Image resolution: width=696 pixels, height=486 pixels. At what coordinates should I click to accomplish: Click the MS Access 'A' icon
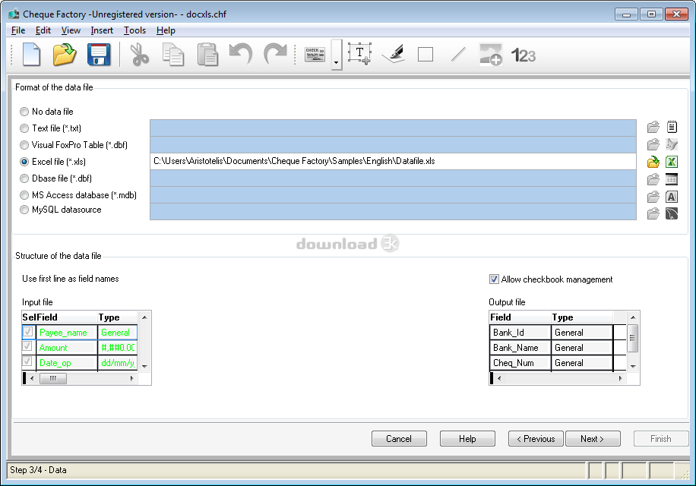[x=672, y=197]
